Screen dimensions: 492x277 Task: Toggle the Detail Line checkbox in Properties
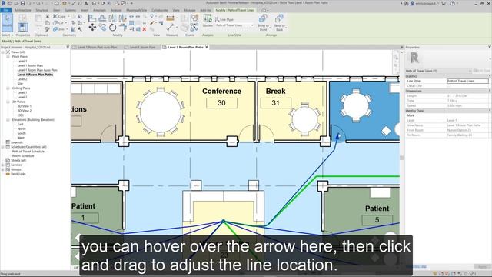[x=449, y=85]
